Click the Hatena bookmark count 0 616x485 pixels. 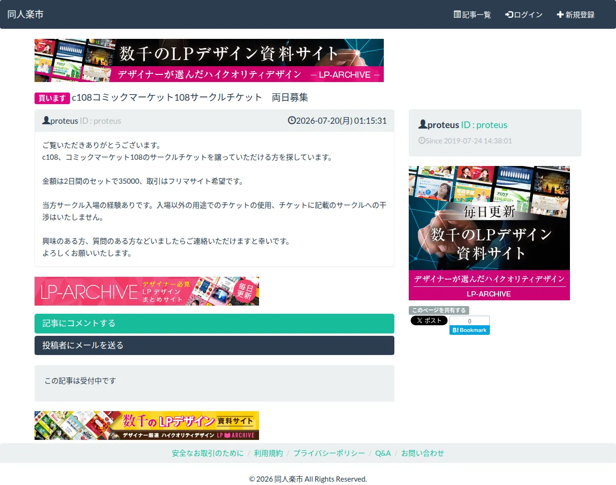(470, 321)
